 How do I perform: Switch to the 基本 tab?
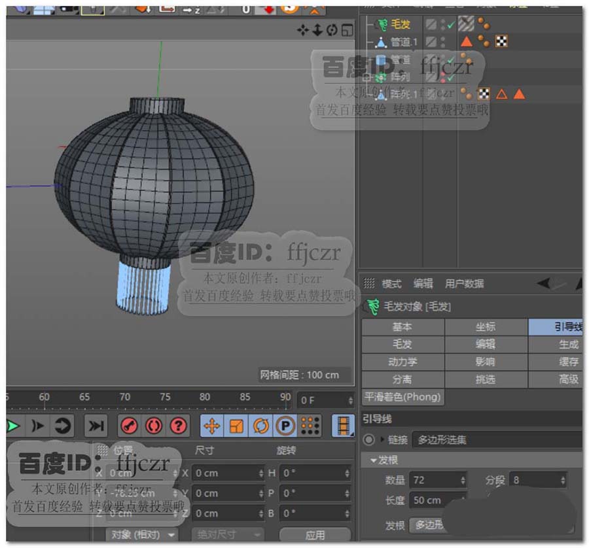402,327
